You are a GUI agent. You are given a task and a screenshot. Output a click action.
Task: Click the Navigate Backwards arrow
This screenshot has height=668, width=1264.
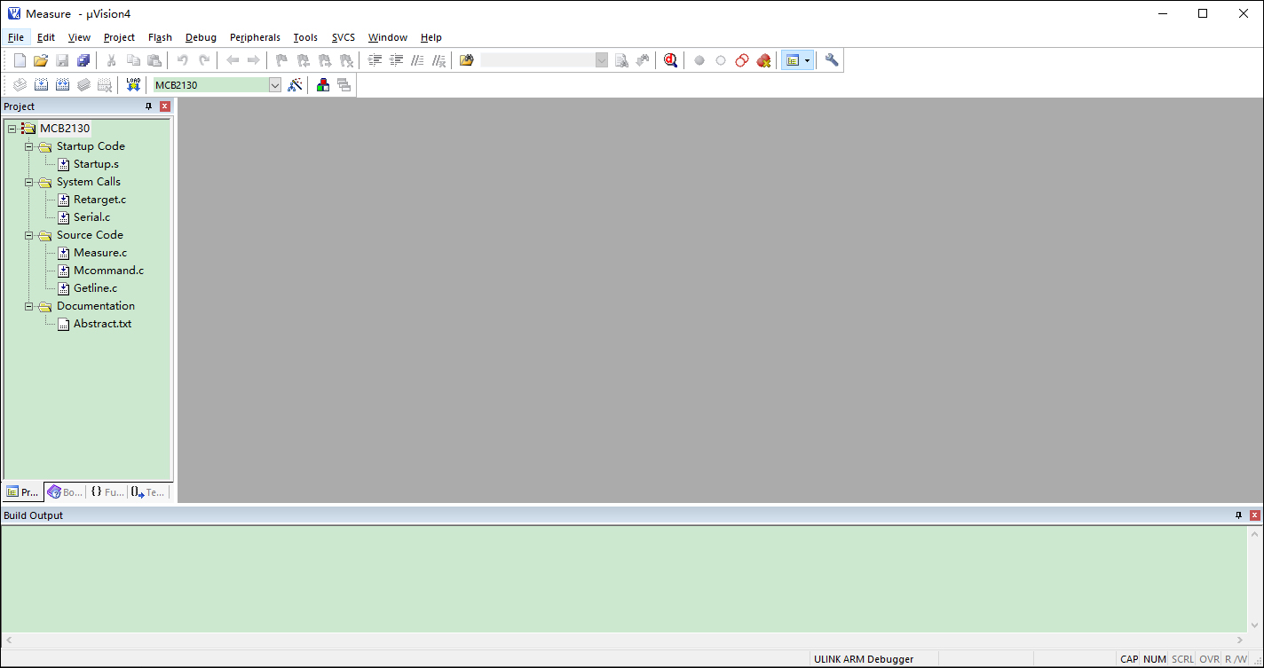(x=233, y=60)
